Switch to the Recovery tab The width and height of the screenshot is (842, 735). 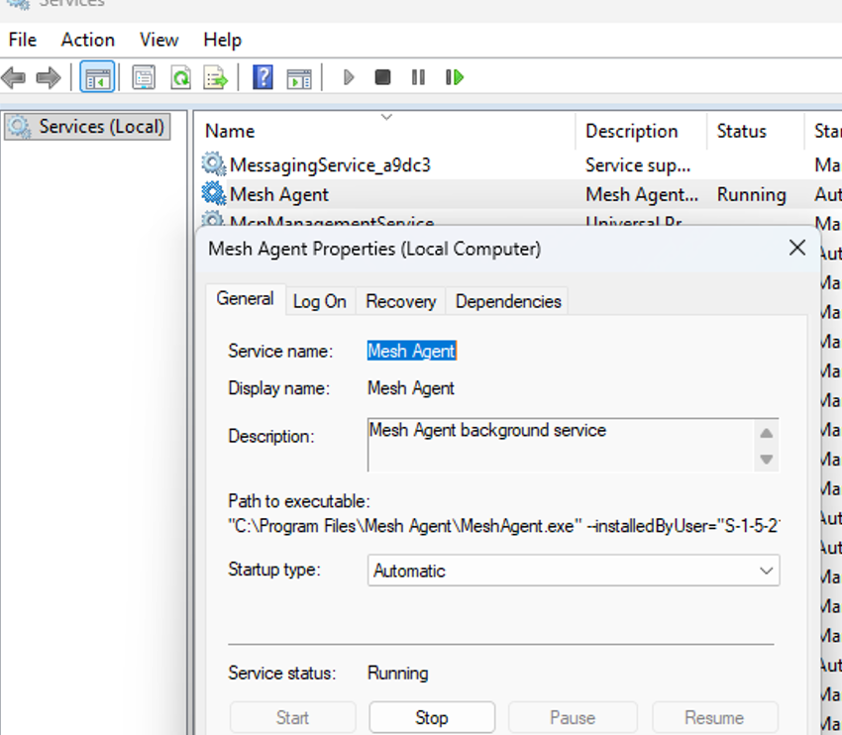coord(400,301)
